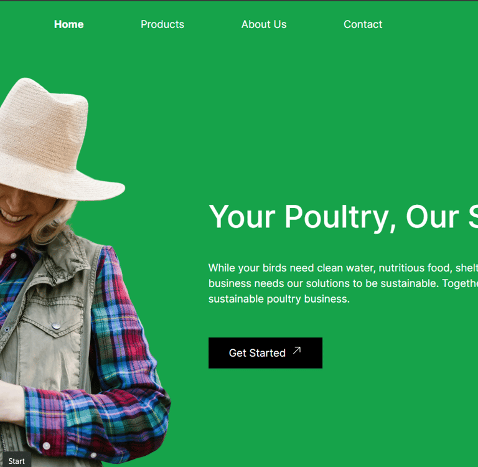Click the 'business needs our solutions' line
Screen dimensions: 478x467
pos(343,283)
